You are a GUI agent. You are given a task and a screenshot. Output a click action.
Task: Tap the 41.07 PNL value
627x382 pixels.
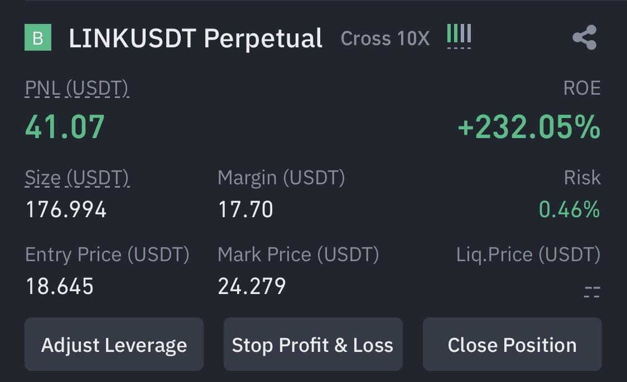pos(65,128)
